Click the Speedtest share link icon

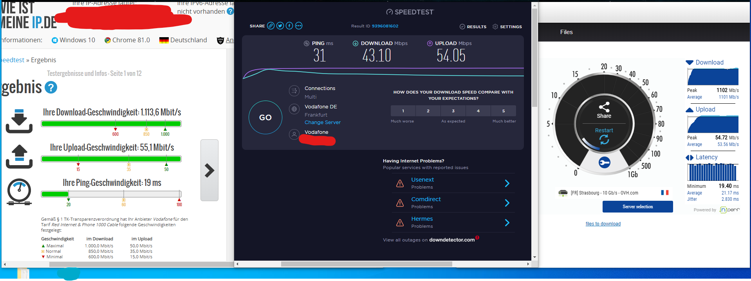[x=271, y=26]
